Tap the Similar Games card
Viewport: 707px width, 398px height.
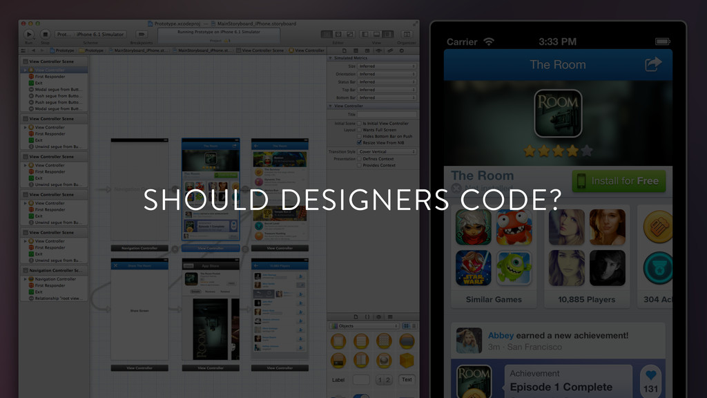[x=494, y=258]
